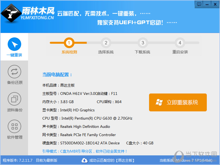Screen dimensions: 220x165
Task: Open 软件管理 via its grid icon
Action: tap(14, 127)
